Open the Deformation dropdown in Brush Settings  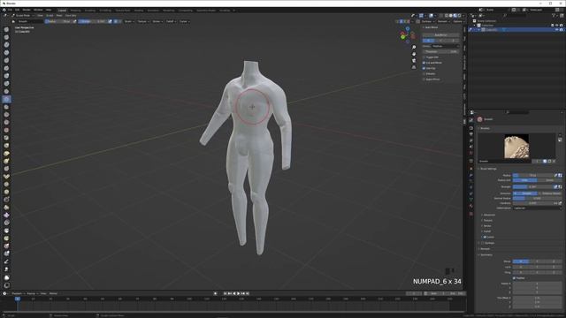pyautogui.click(x=537, y=208)
